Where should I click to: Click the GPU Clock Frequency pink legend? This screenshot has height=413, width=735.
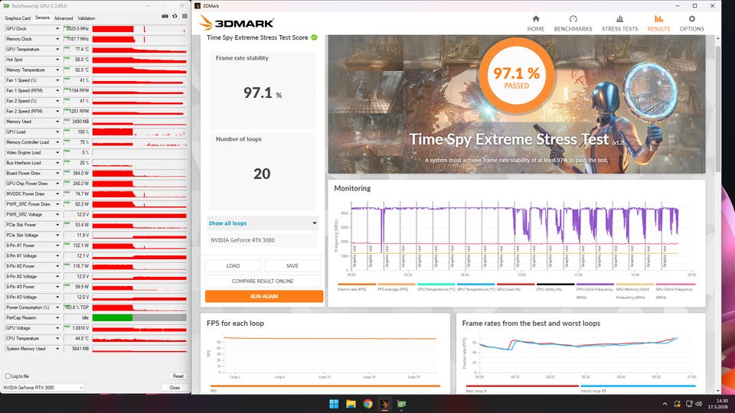675,291
